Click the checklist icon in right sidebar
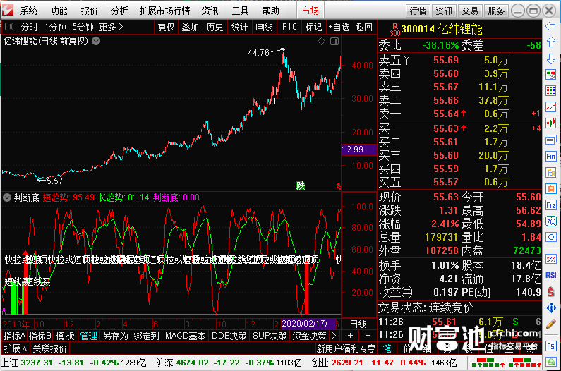This screenshot has width=561, height=371. click(x=550, y=75)
